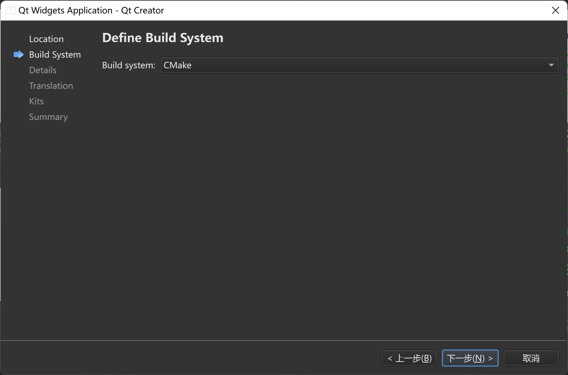Continue with the 下一步(N) button
Screen dimensions: 568x375
470,358
